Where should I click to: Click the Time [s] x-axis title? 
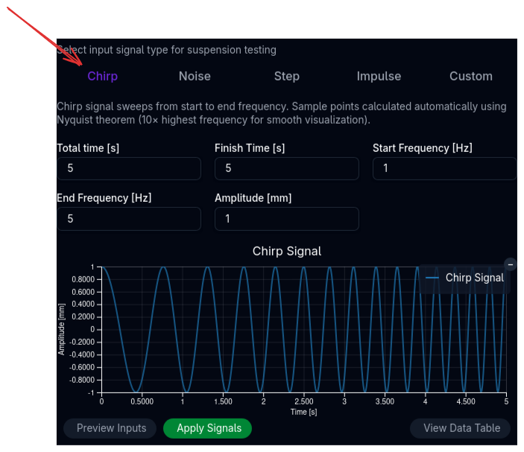(303, 411)
